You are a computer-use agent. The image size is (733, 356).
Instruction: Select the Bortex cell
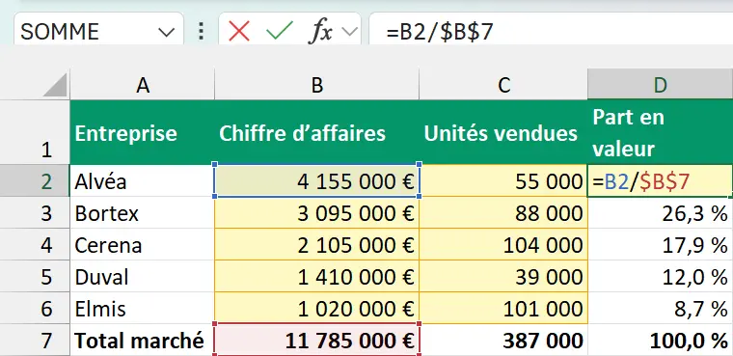click(142, 213)
